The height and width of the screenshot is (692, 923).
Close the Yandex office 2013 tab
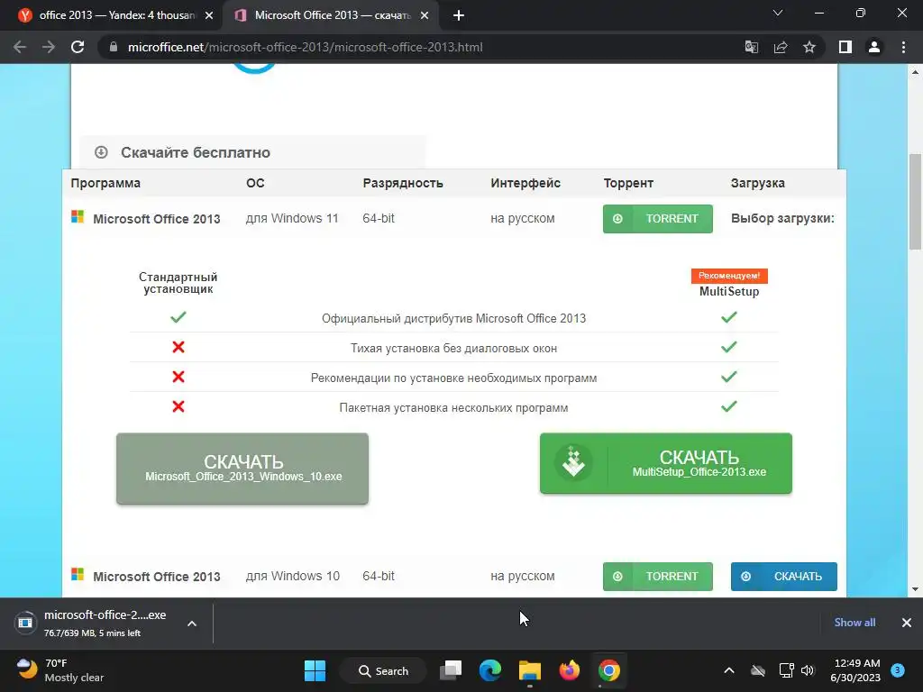click(x=209, y=15)
